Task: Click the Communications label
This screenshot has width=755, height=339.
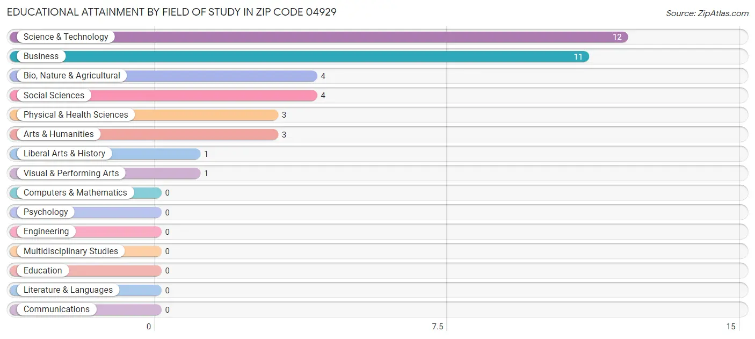Action: pos(56,309)
